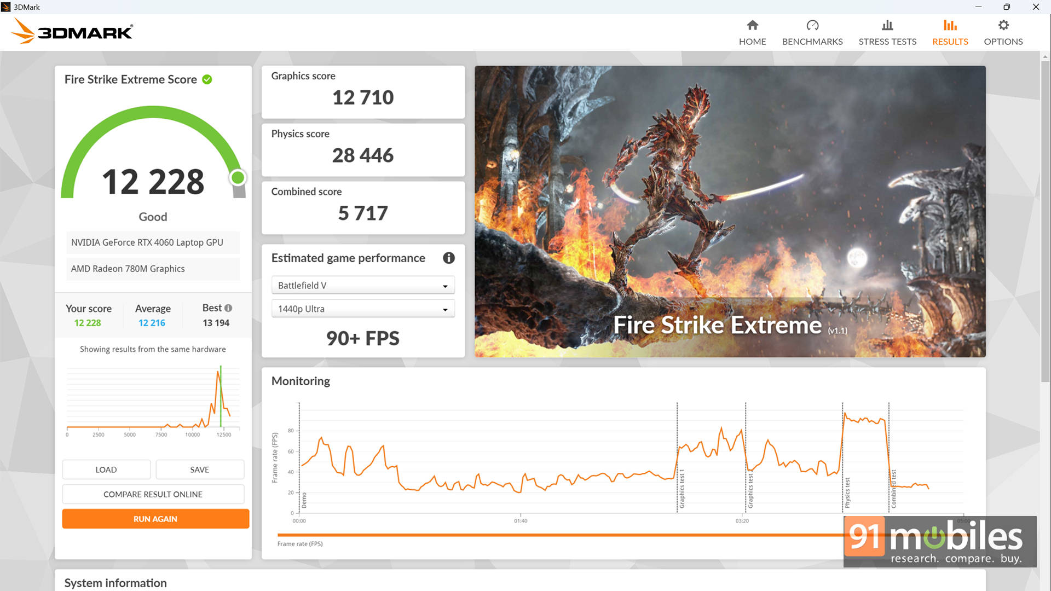Click the green validated checkmark icon
The width and height of the screenshot is (1051, 591).
pos(207,79)
